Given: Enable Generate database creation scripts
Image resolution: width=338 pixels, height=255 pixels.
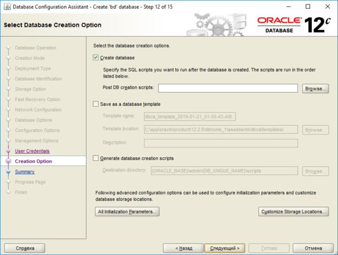Looking at the screenshot, I should point(96,158).
